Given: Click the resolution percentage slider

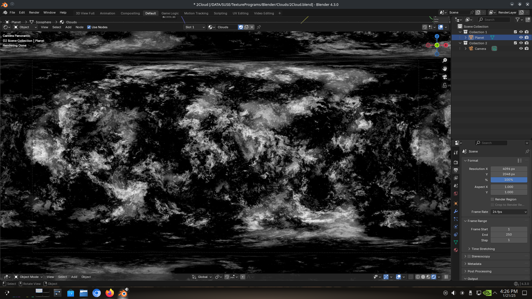Looking at the screenshot, I should point(509,180).
